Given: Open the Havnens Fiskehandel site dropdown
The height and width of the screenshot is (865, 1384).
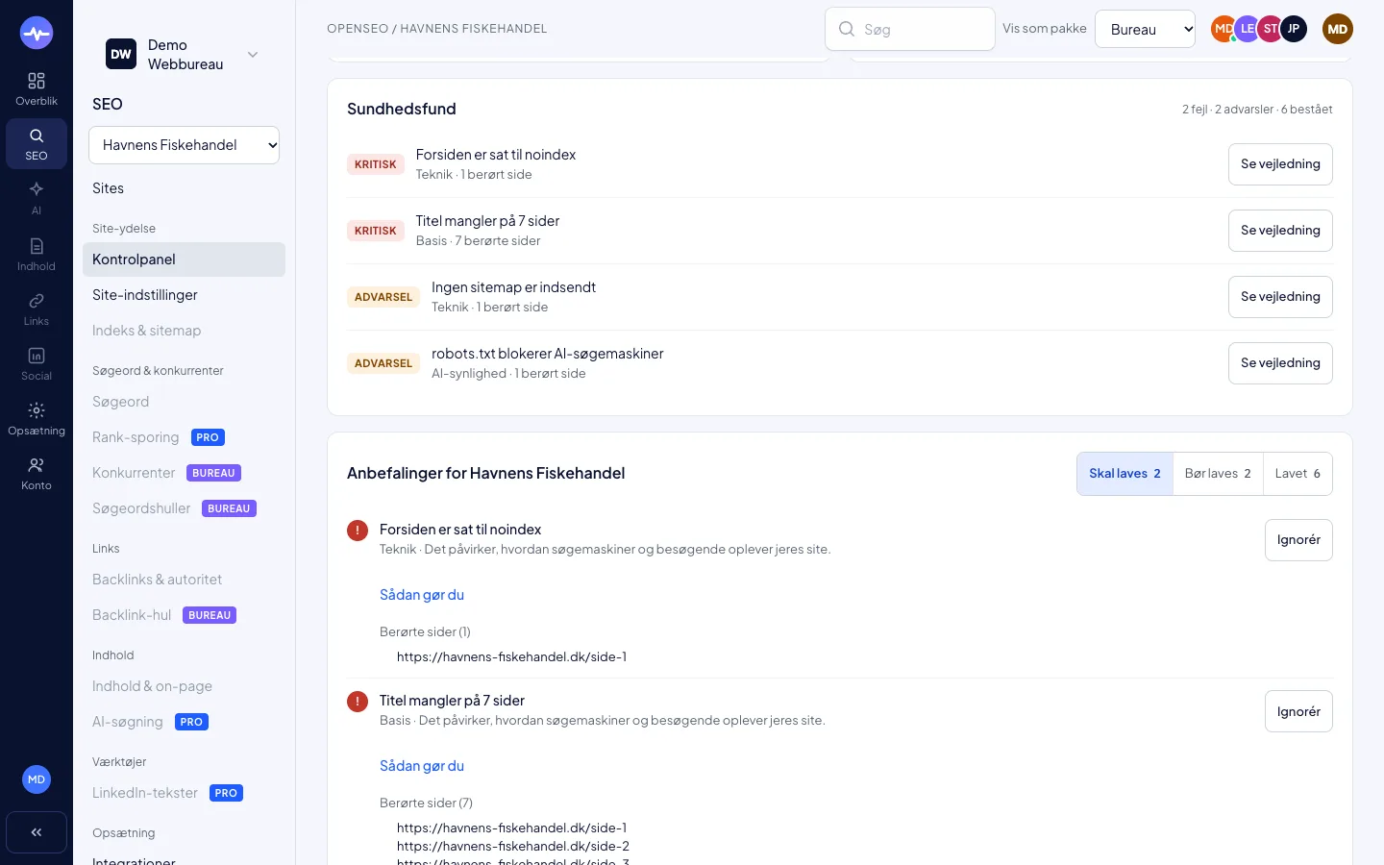Looking at the screenshot, I should [184, 145].
